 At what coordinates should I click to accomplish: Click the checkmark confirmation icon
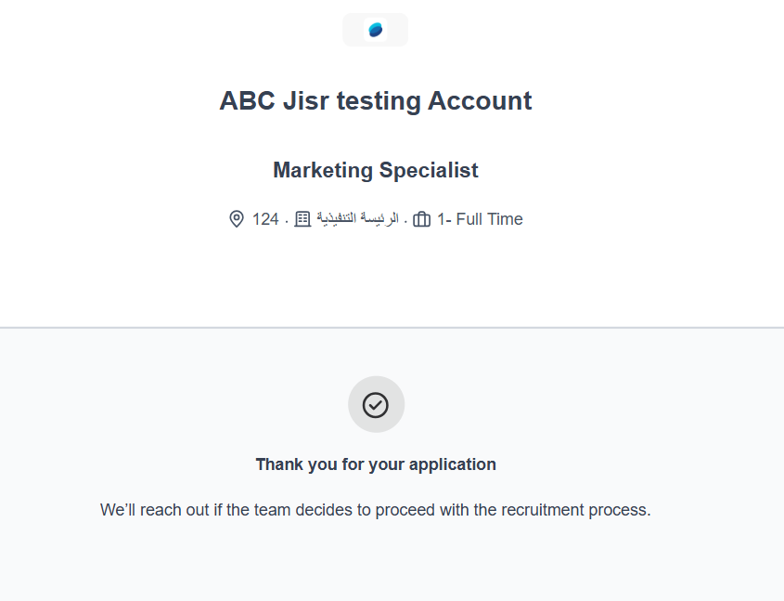point(376,404)
